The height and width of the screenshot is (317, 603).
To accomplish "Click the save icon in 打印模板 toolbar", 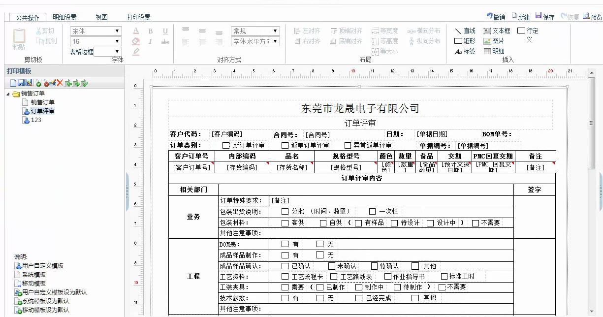I will pyautogui.click(x=21, y=83).
